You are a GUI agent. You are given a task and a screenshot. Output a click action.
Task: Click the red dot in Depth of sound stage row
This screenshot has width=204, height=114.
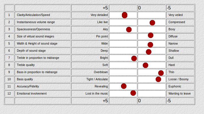coord(148,52)
